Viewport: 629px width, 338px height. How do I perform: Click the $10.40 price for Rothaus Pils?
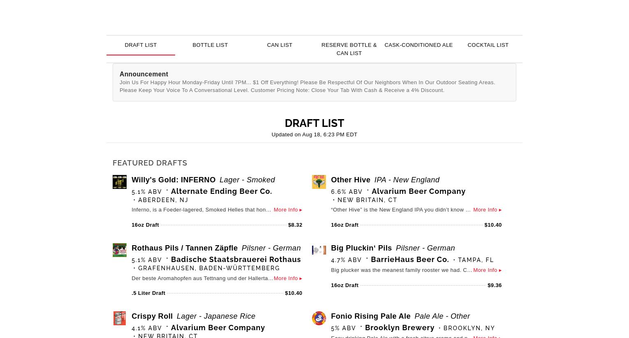(294, 293)
